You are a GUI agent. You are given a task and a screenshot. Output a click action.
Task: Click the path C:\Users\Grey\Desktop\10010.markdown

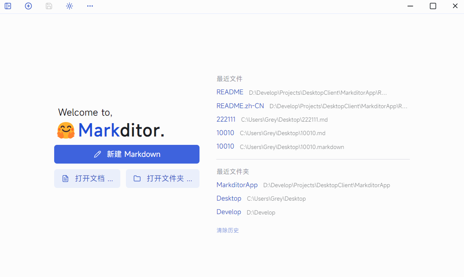click(292, 147)
